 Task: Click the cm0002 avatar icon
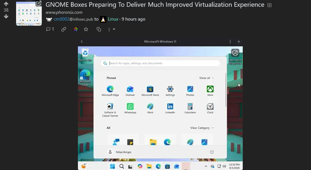point(49,19)
